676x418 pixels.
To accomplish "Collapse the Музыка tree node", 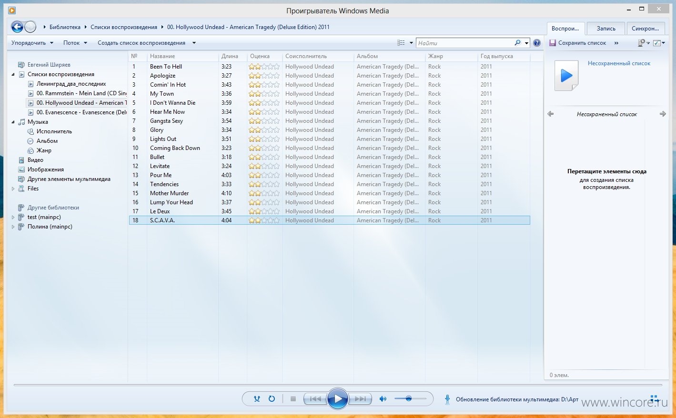I will [13, 122].
